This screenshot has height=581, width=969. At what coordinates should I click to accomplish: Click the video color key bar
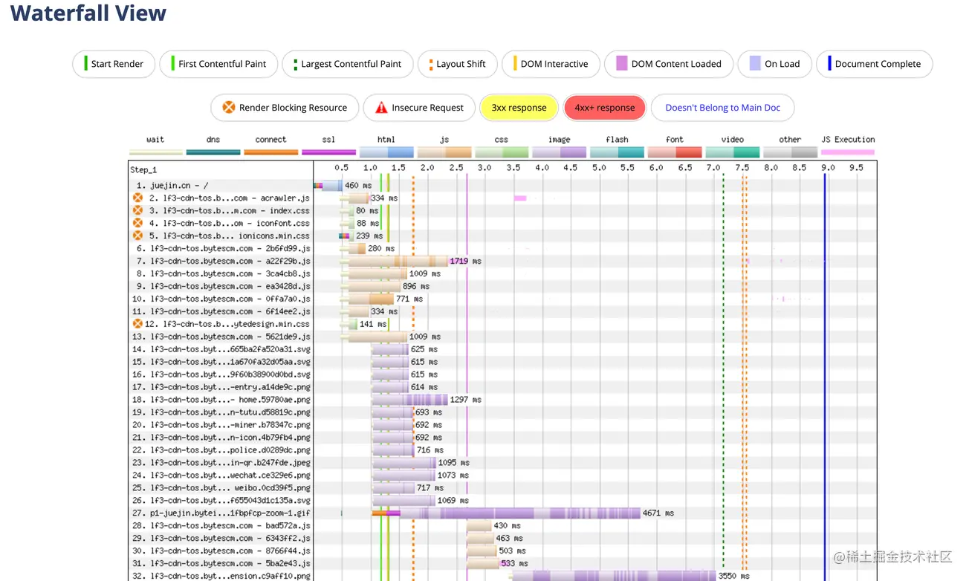(x=733, y=152)
